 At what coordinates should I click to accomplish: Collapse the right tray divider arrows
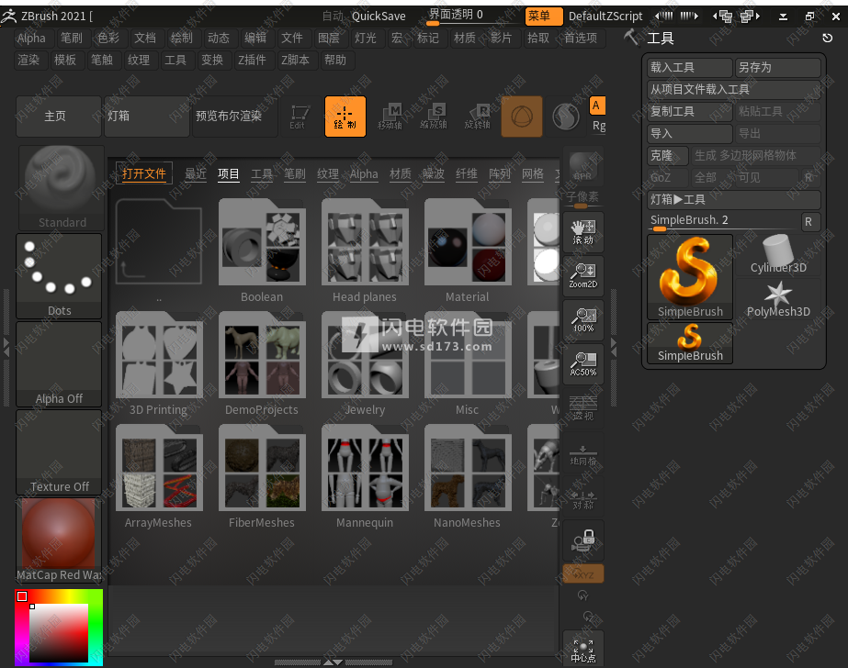[x=614, y=347]
